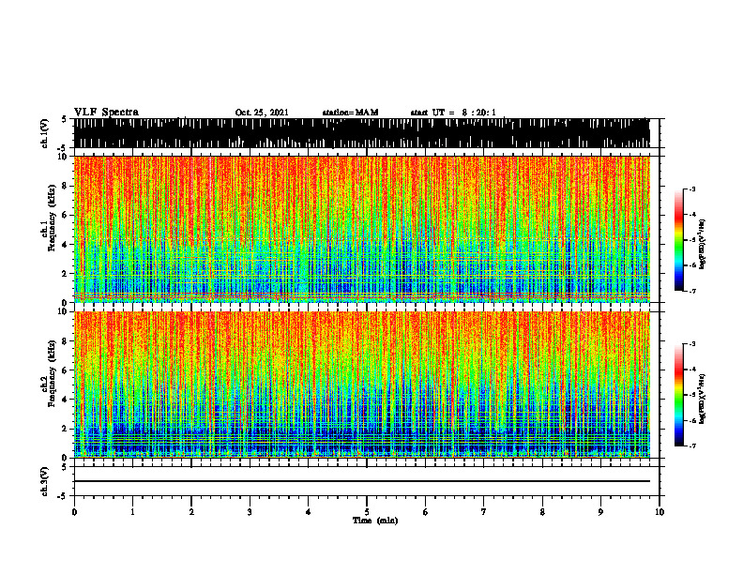743x574 pixels.
Task: Click the 7 tick on the time axis
Action: [484, 512]
